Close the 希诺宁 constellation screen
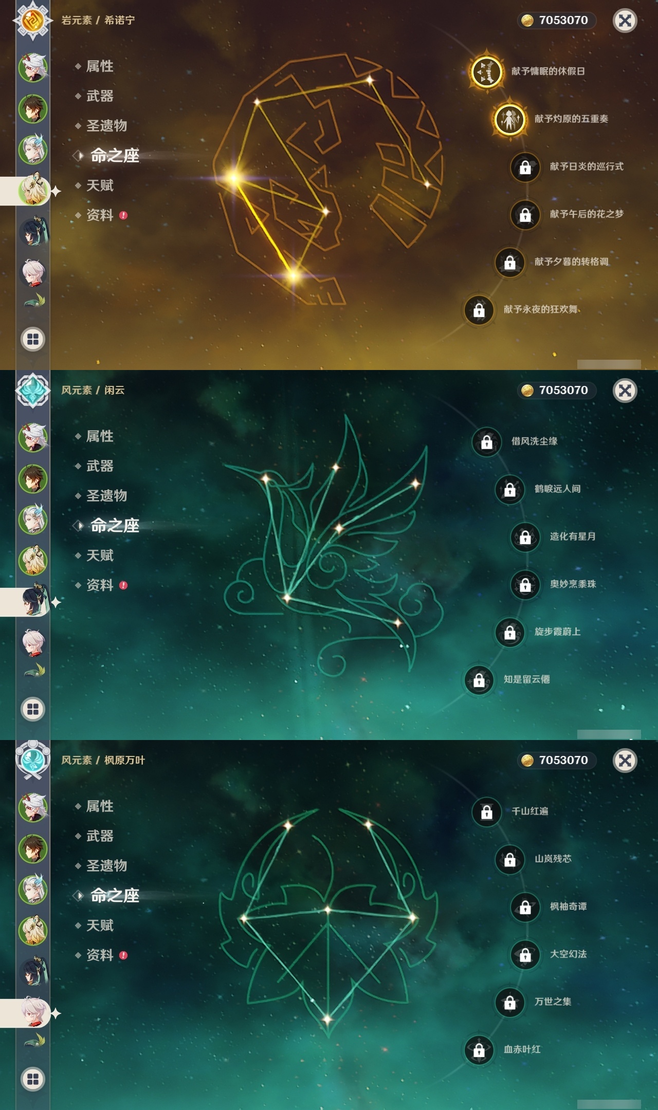 [x=625, y=21]
